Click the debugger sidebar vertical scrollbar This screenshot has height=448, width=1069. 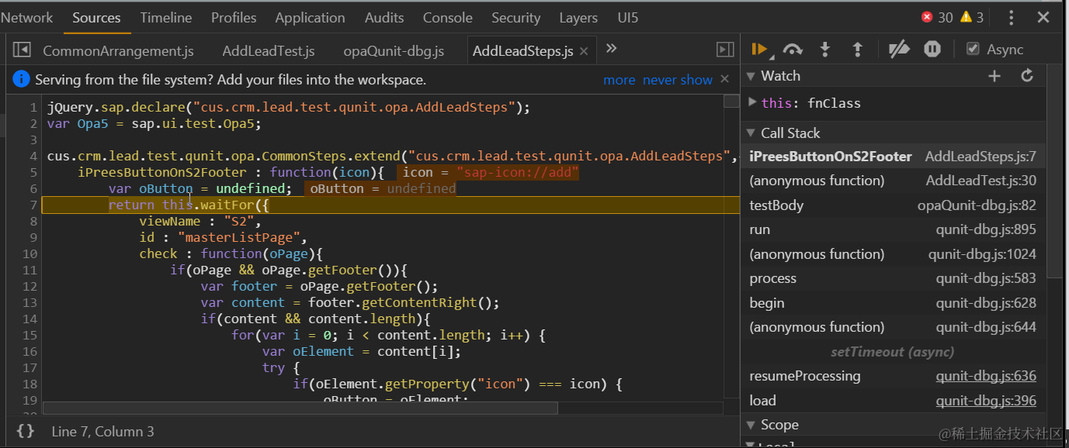1054,171
